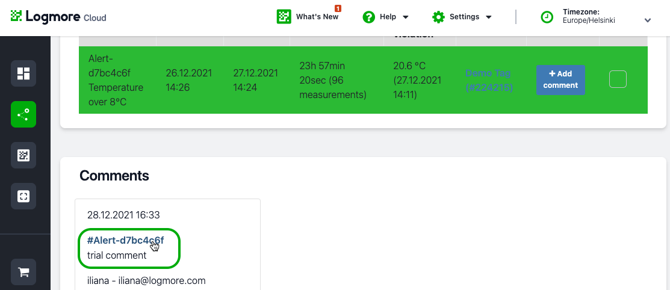This screenshot has width=670, height=290.
Task: Click the green Settings gear icon
Action: point(438,17)
